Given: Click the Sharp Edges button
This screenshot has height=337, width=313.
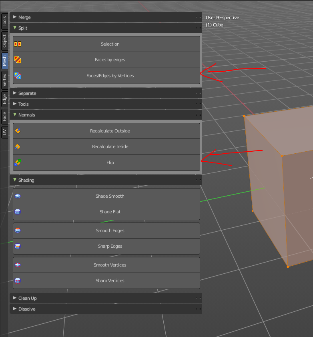Looking at the screenshot, I should click(106, 246).
